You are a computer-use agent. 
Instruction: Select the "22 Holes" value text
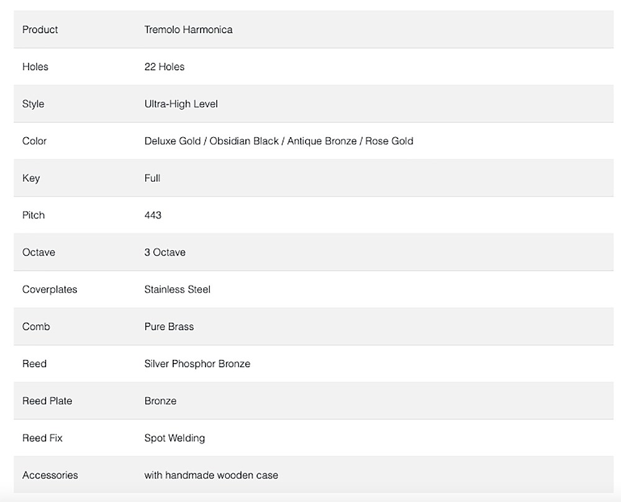pos(164,66)
